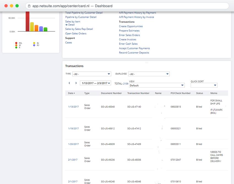Click the tall red chart bar

pyautogui.click(x=28, y=21)
